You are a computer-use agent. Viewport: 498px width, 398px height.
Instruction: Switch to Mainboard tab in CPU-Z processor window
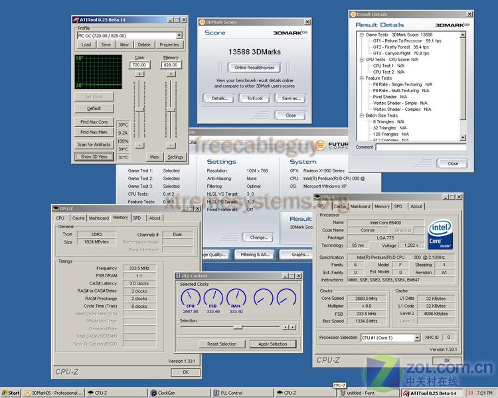(x=360, y=206)
